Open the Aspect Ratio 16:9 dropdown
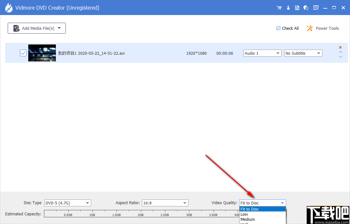 click(x=165, y=203)
